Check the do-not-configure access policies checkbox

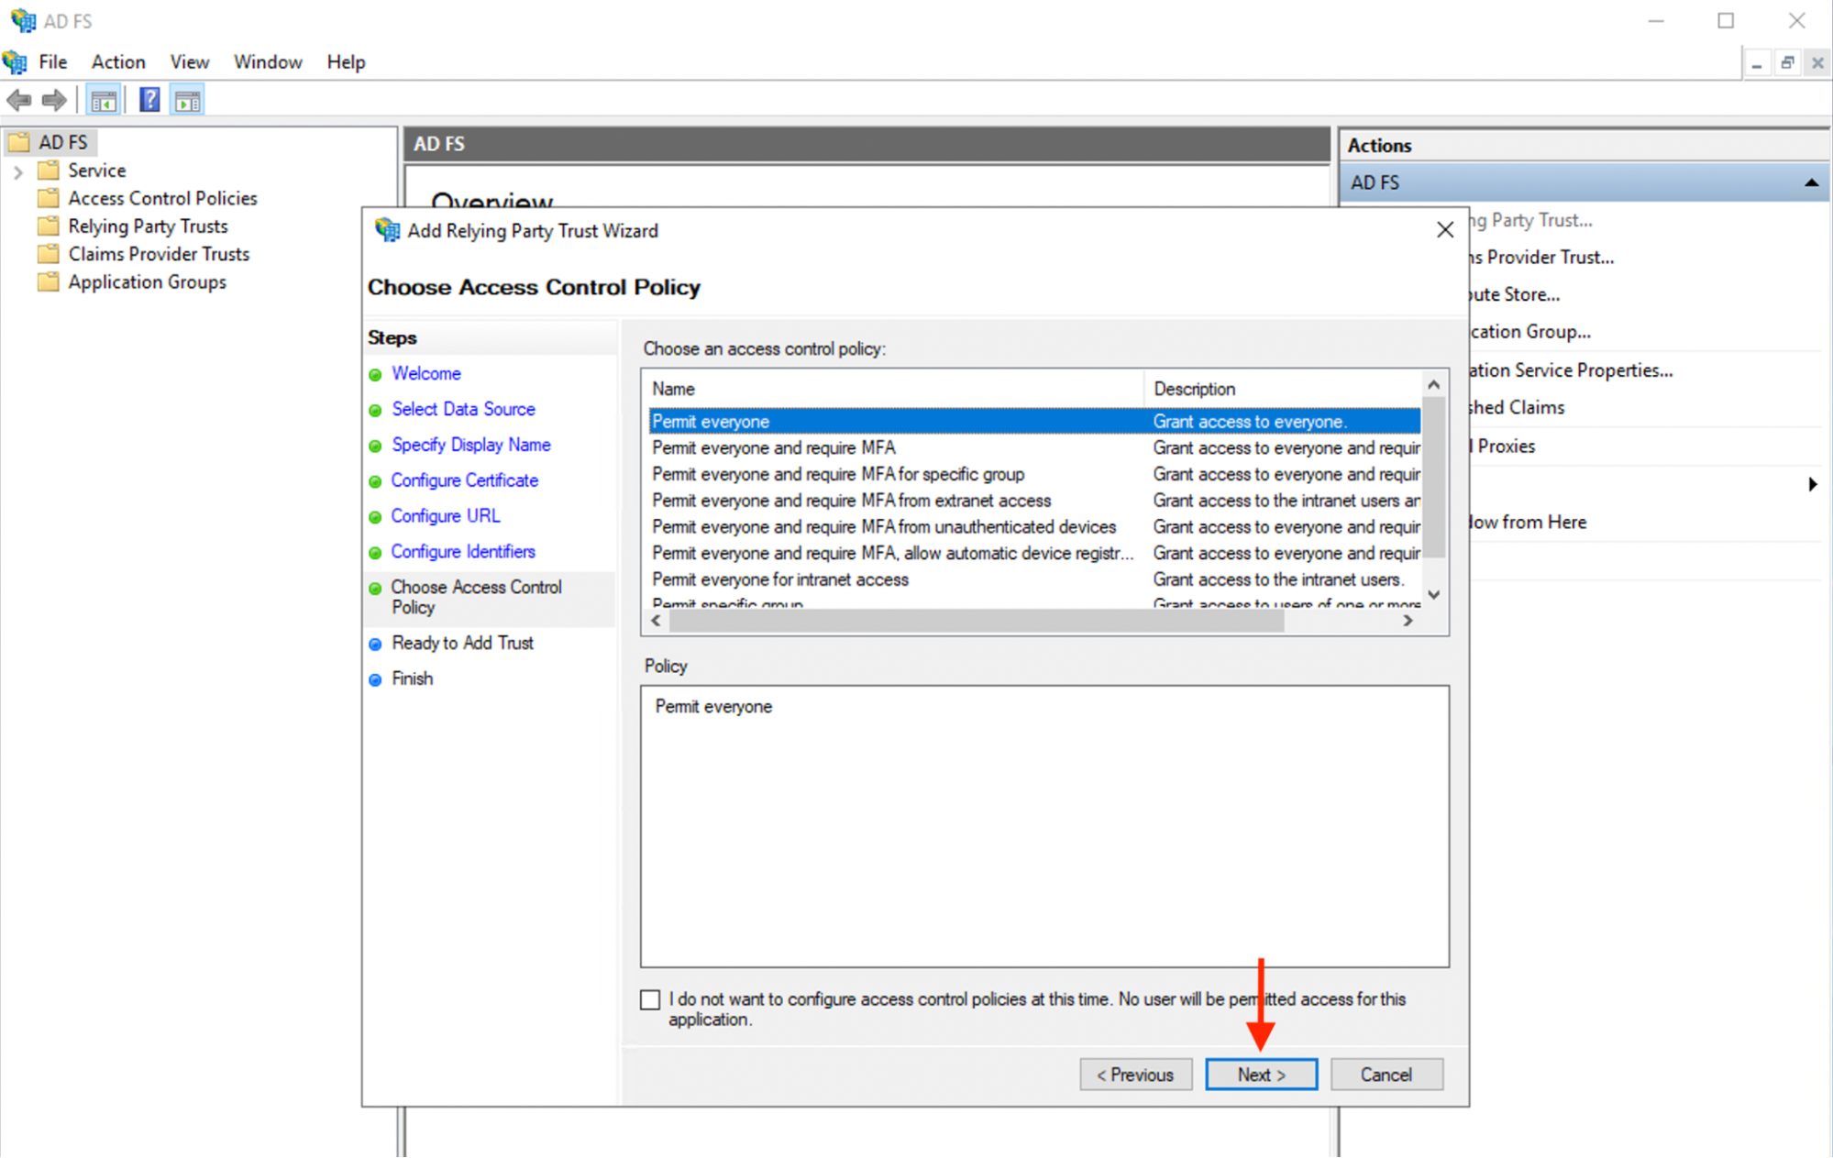(650, 999)
